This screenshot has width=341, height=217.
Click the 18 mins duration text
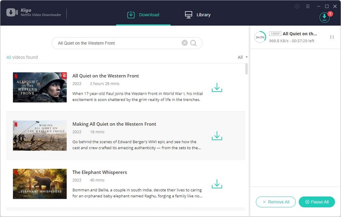click(97, 132)
